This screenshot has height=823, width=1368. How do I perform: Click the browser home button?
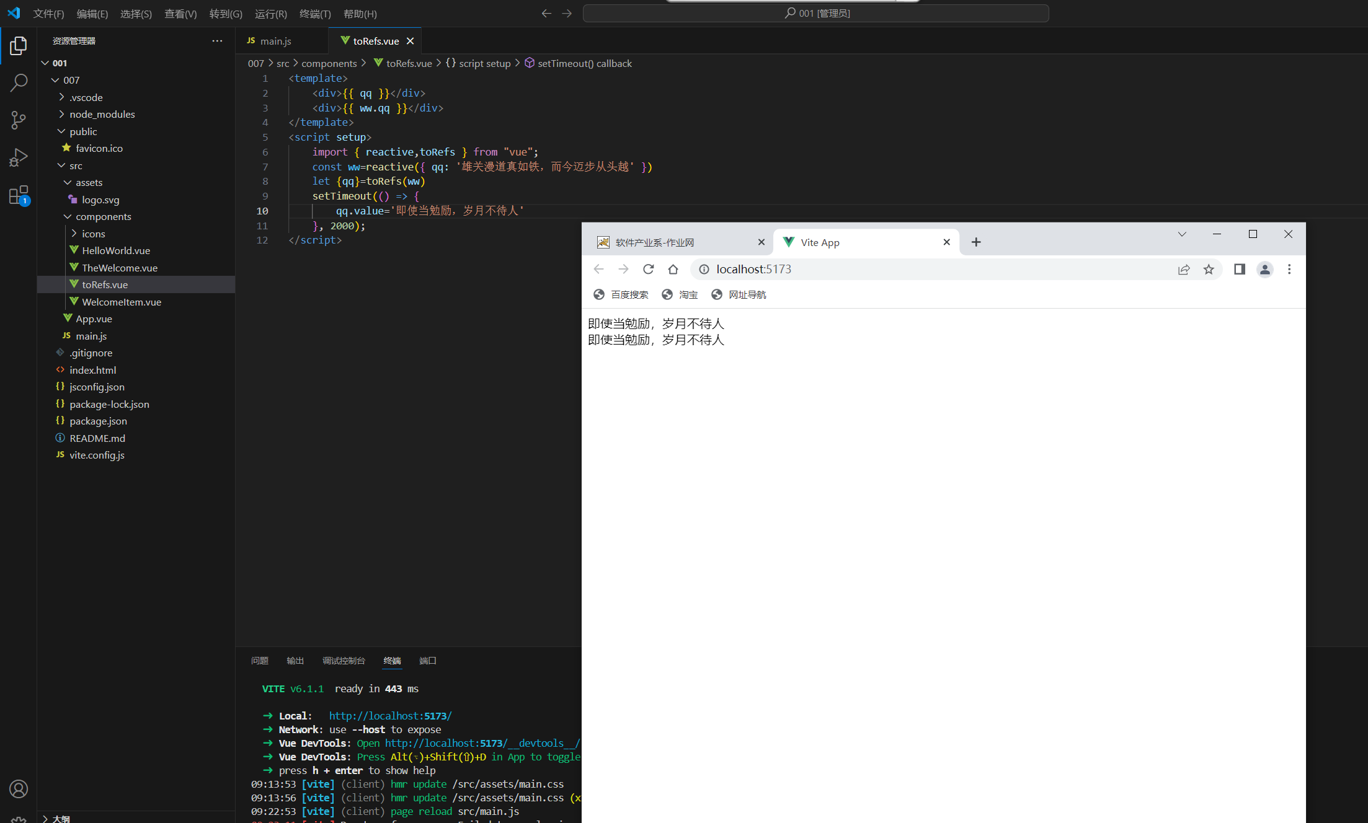(673, 269)
